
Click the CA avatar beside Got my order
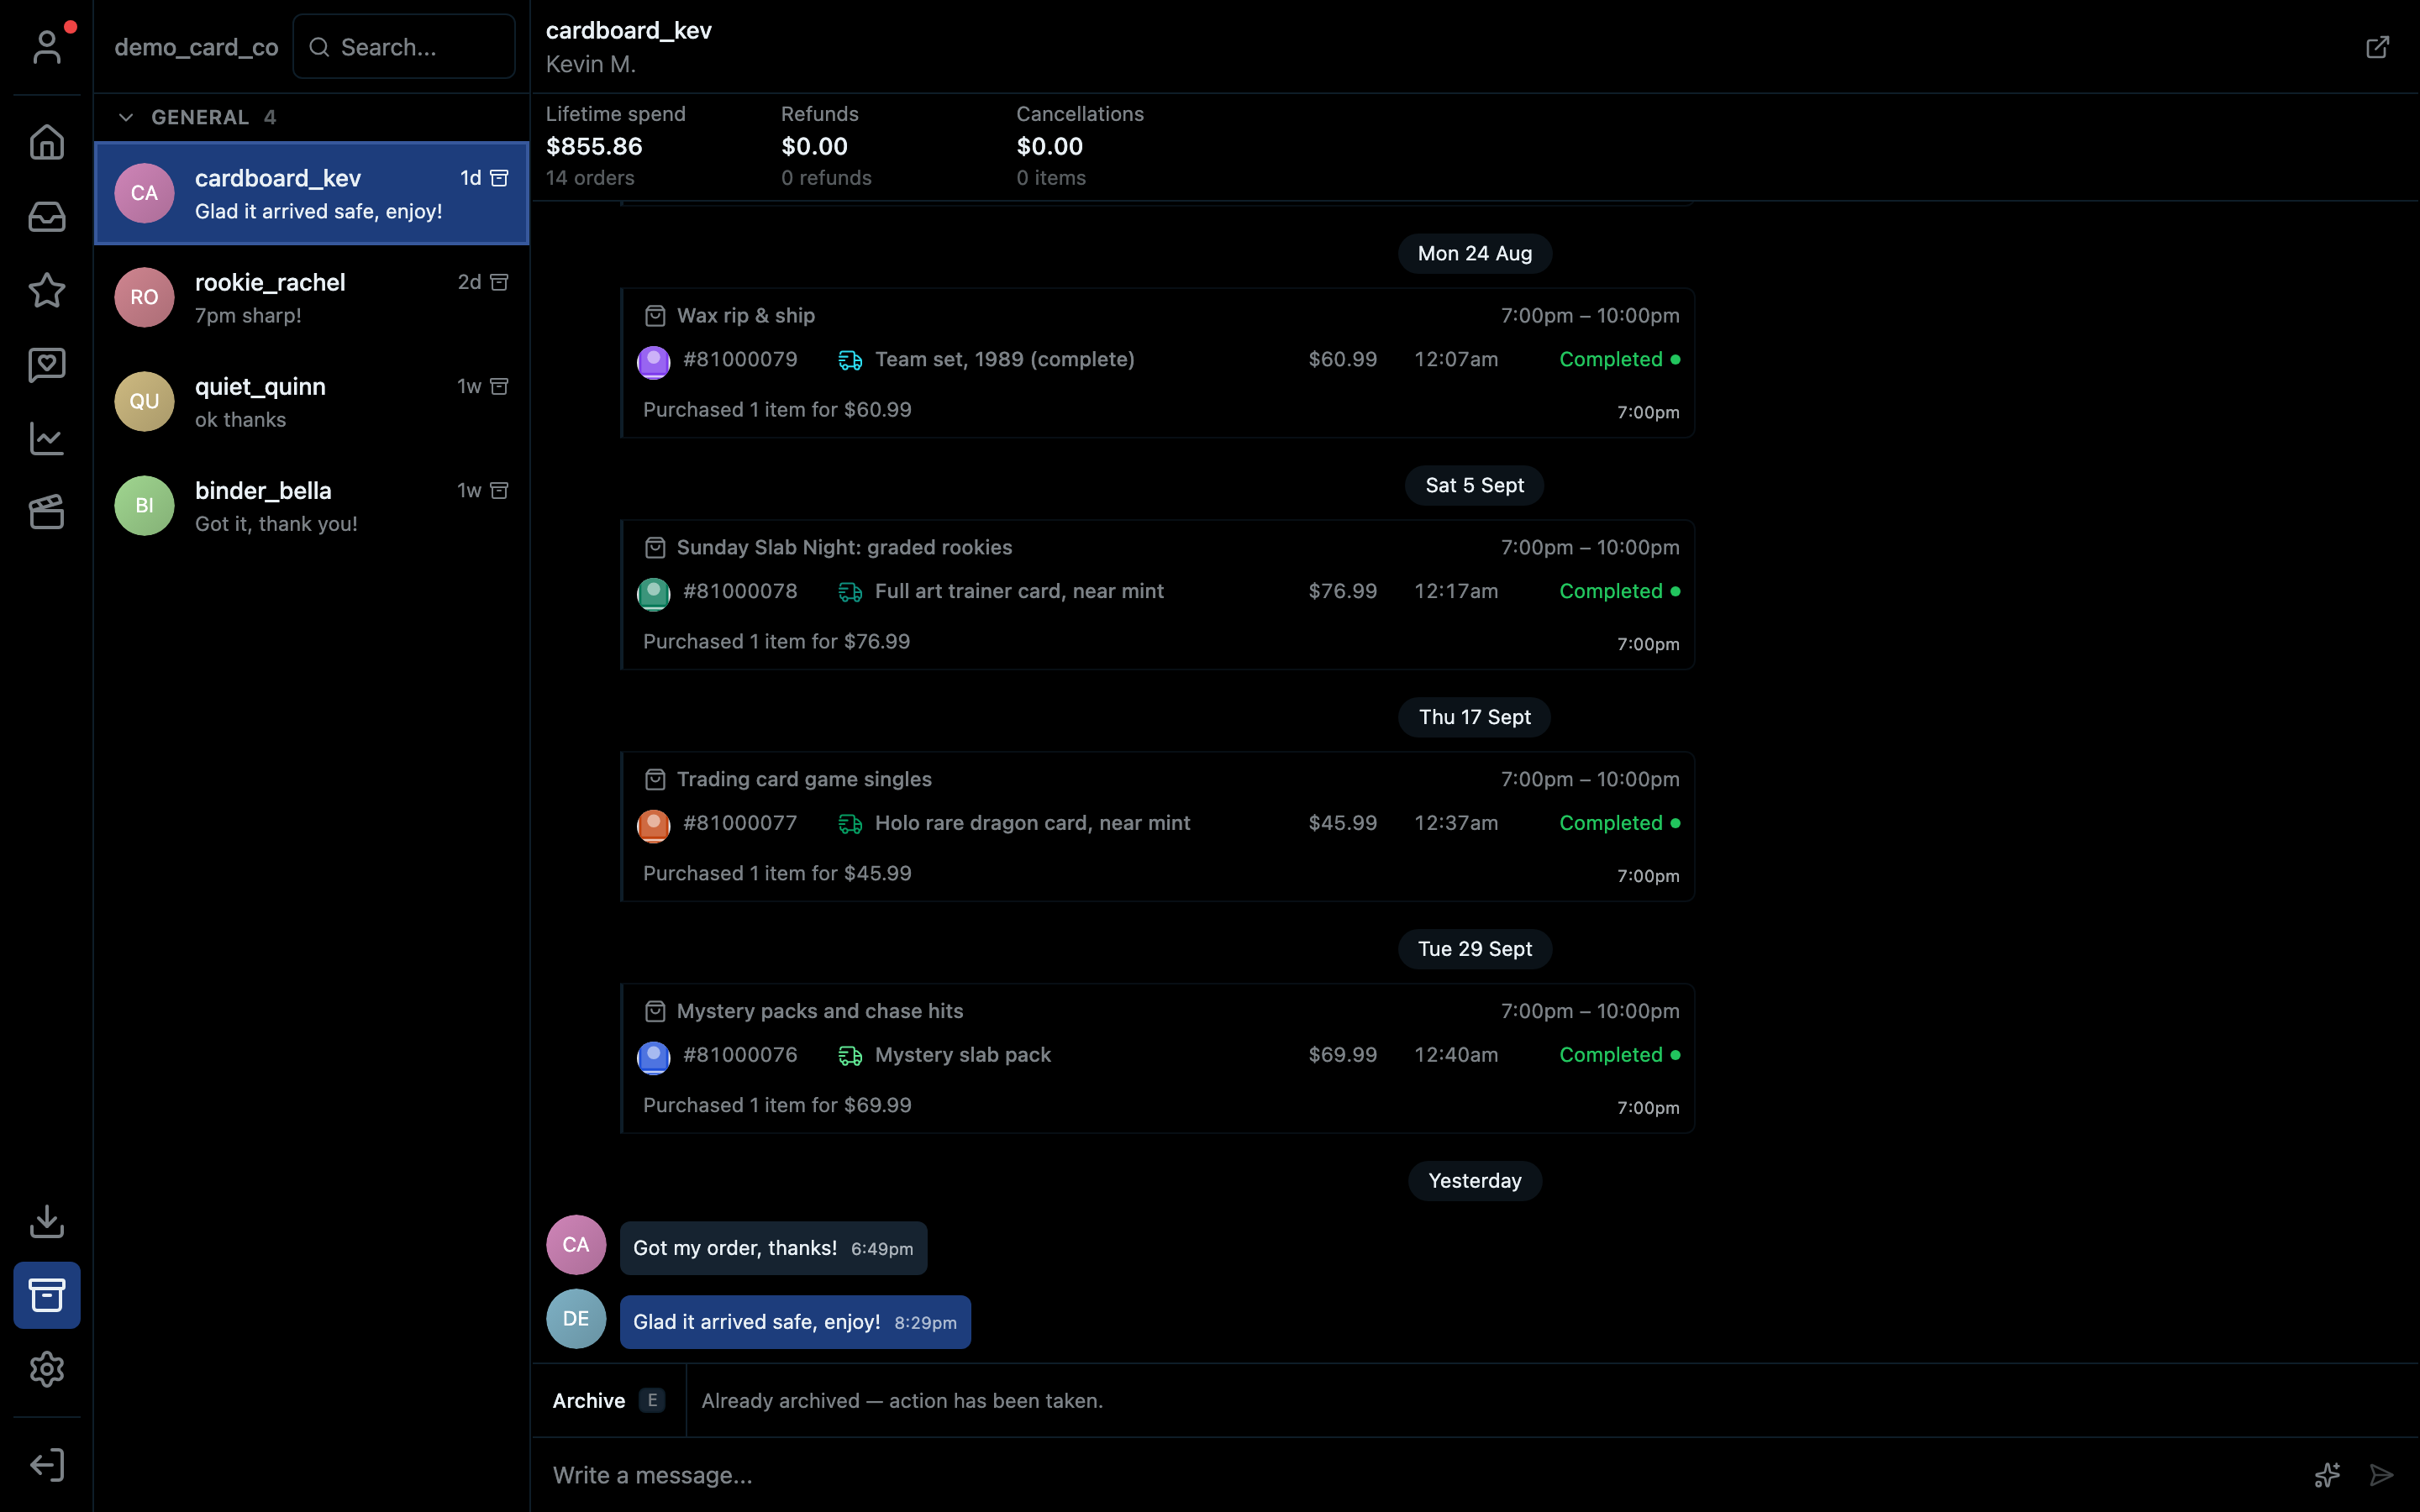click(576, 1245)
